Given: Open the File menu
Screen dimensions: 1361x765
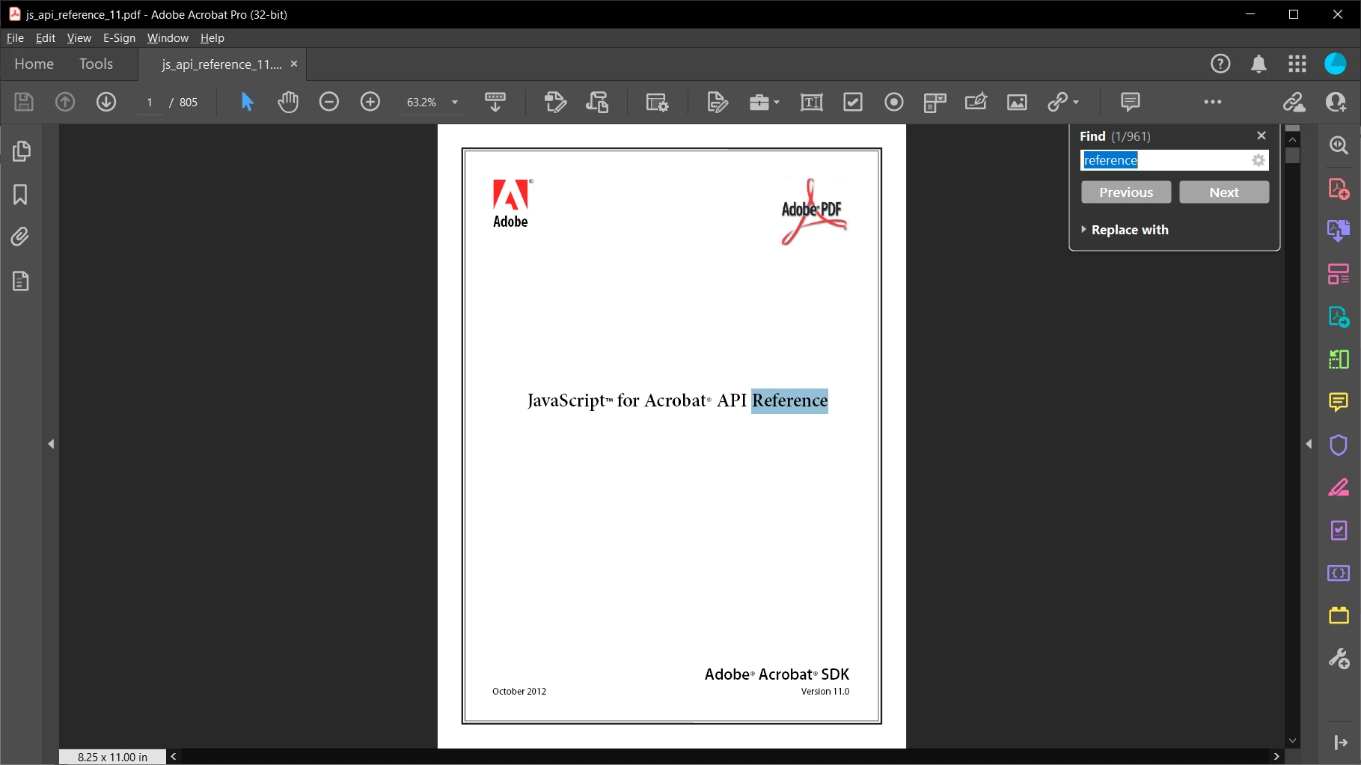Looking at the screenshot, I should (x=15, y=38).
